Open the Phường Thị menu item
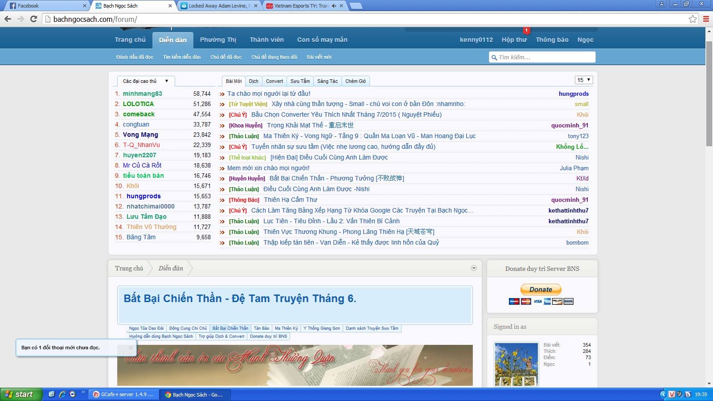713x401 pixels. tap(218, 40)
